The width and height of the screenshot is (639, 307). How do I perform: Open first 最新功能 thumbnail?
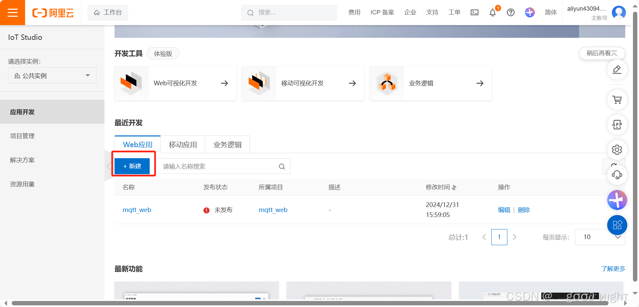[197, 290]
